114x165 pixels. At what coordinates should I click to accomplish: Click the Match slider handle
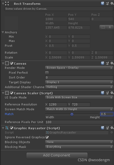coord(72,114)
